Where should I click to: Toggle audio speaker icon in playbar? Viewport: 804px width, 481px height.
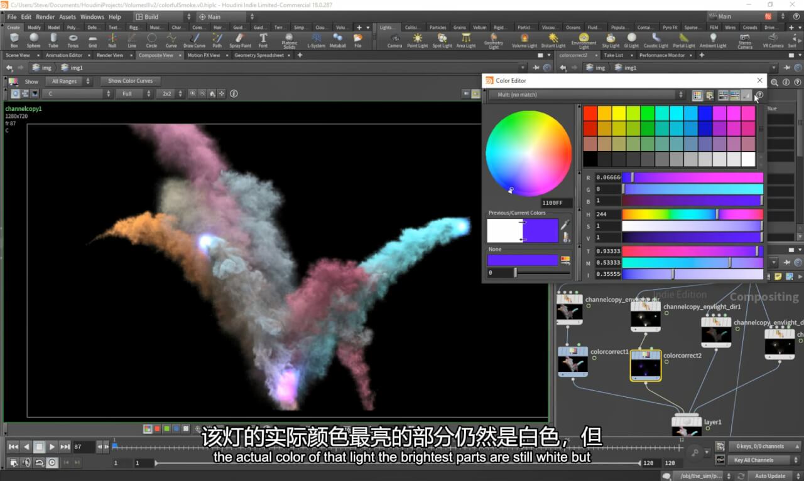pos(26,462)
